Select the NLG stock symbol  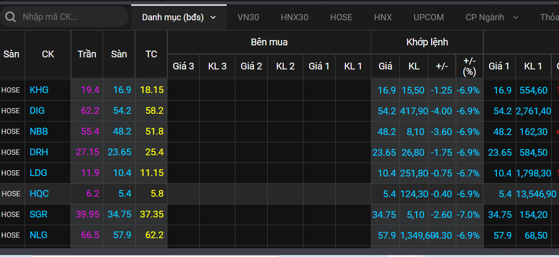click(x=38, y=235)
